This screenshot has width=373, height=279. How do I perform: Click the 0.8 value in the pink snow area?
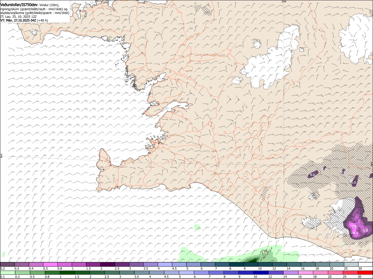tap(354, 227)
